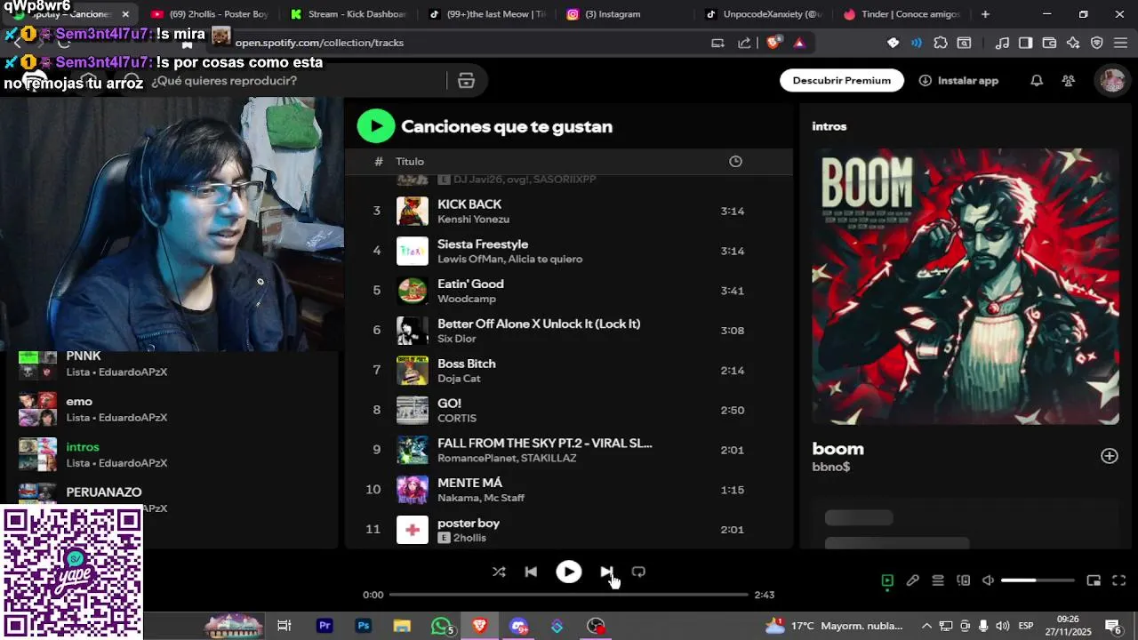The width and height of the screenshot is (1138, 640).
Task: Open artist Kenshi Yonezu link
Action: (x=473, y=220)
